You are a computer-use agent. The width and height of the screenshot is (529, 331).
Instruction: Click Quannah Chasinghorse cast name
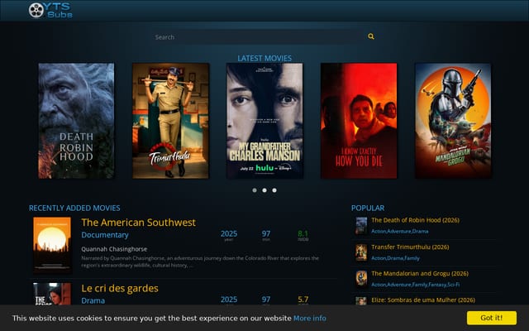pyautogui.click(x=114, y=249)
